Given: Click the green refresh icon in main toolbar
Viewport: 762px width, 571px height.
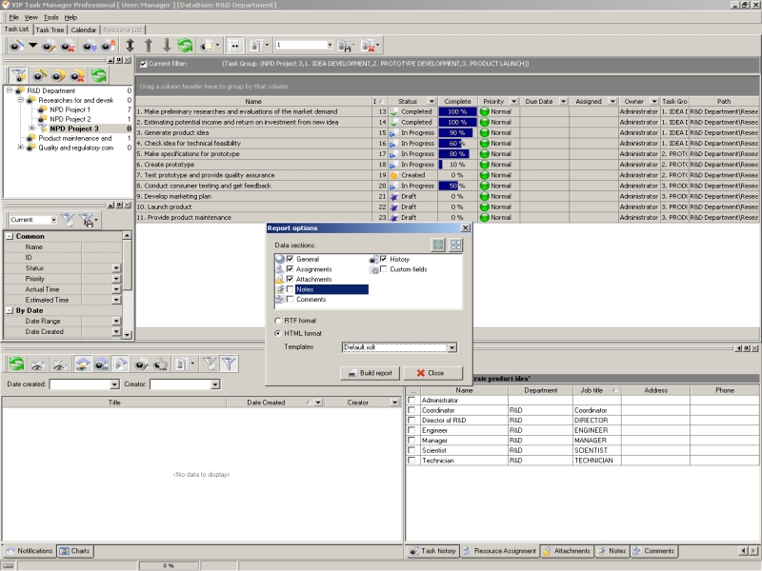Looking at the screenshot, I should tap(185, 45).
